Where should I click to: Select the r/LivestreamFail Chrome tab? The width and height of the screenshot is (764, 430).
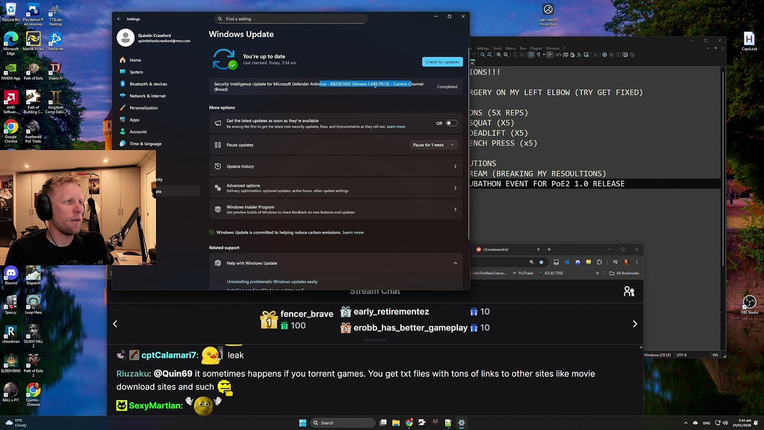[x=507, y=249]
